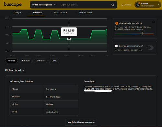Click the Ficha técnica tab icon
The height and width of the screenshot is (127, 162).
pyautogui.click(x=52, y=13)
